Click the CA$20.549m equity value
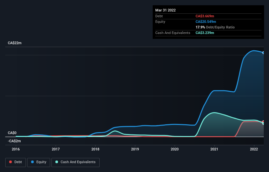The height and width of the screenshot is (172, 269). pos(206,22)
